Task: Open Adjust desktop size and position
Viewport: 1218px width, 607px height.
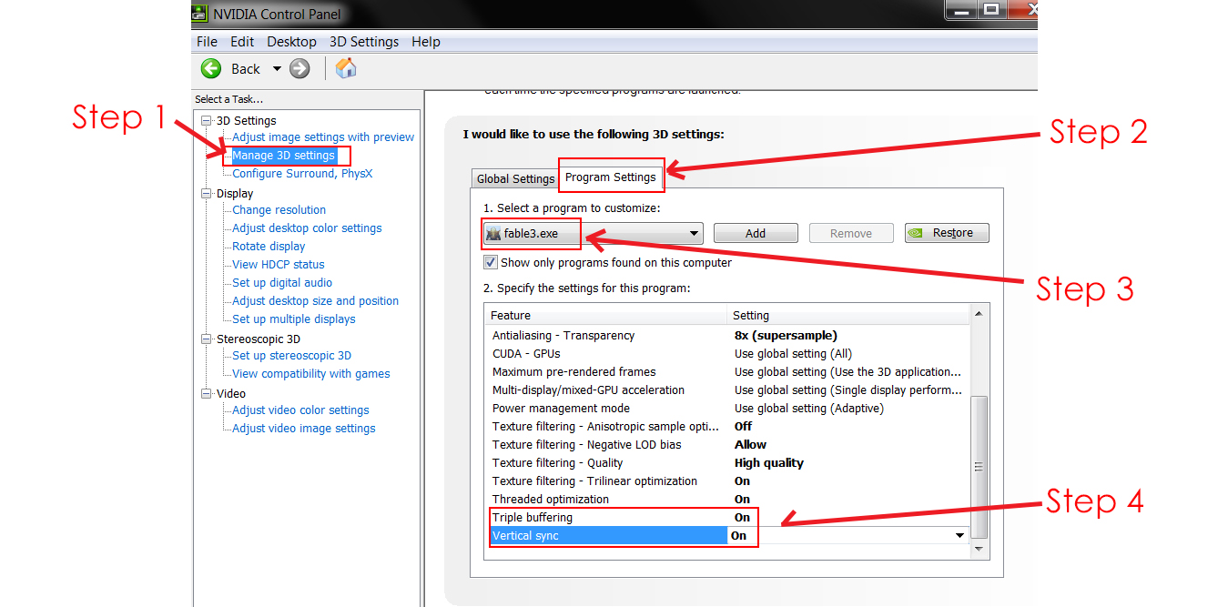Action: point(315,301)
